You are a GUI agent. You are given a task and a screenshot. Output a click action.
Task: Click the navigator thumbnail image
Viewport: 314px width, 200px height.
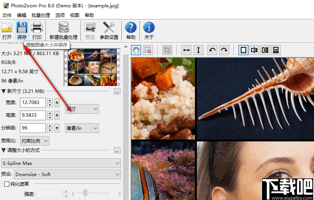(92, 67)
